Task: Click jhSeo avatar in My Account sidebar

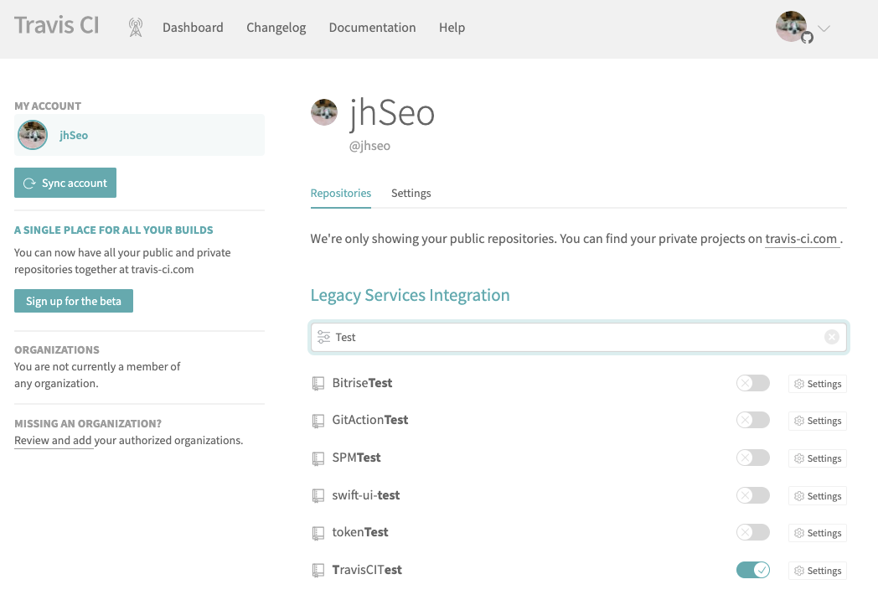Action: 33,135
